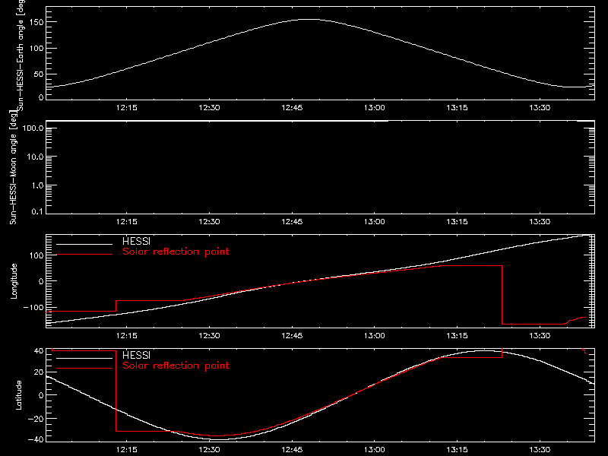The image size is (608, 456).
Task: Select the -20 tick on Latitude axis
Action: tap(36, 419)
